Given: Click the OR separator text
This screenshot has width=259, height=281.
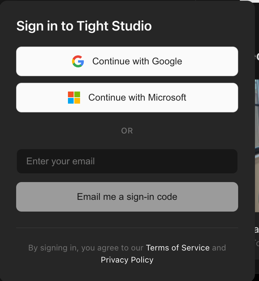Looking at the screenshot, I should pos(127,131).
